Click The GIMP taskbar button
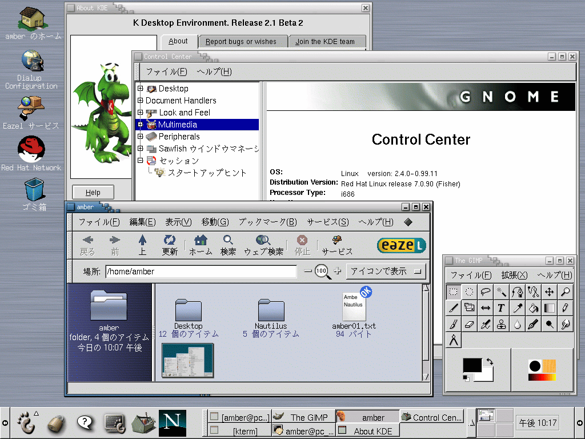Viewport: 585px width, 439px height. click(x=303, y=417)
